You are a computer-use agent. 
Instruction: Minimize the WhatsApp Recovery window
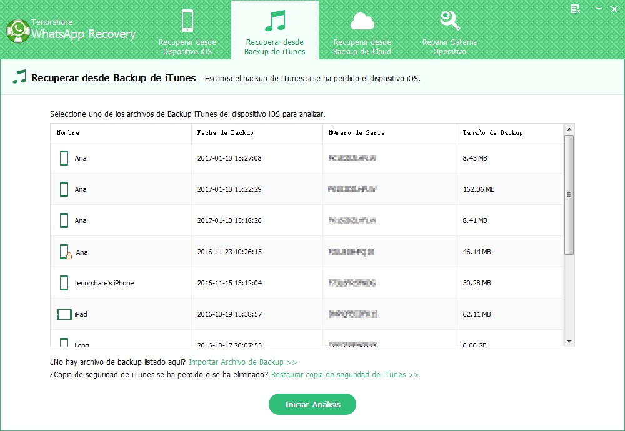click(599, 9)
